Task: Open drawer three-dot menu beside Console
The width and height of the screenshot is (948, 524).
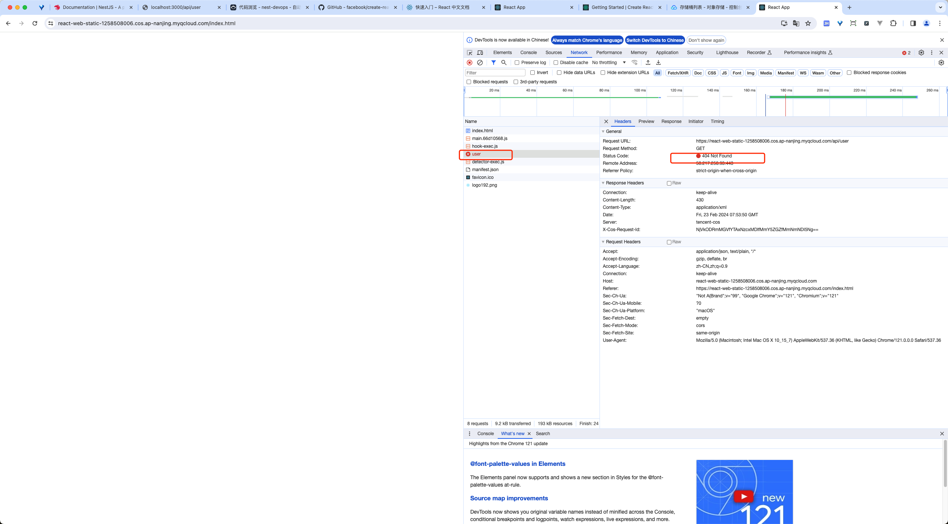Action: click(470, 434)
